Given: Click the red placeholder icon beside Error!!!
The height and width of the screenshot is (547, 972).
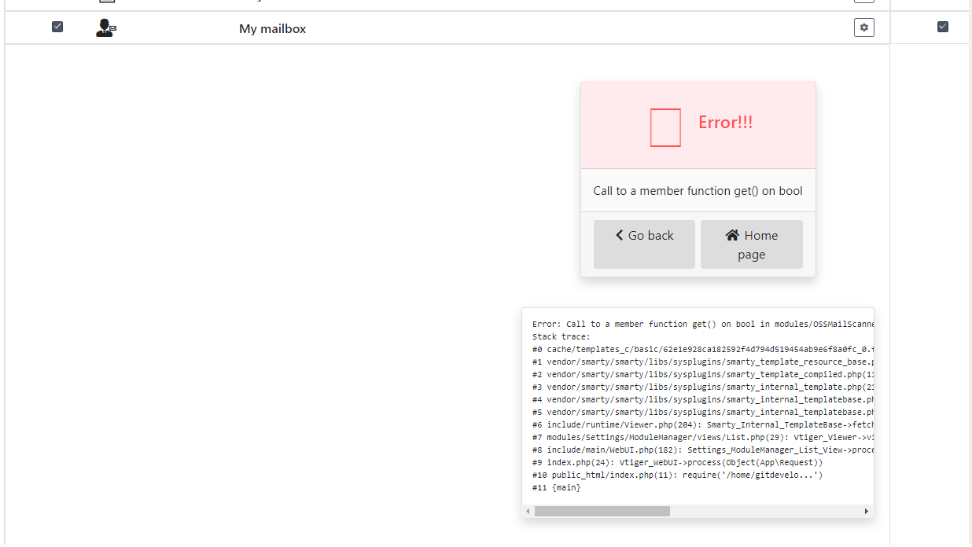Looking at the screenshot, I should coord(665,128).
